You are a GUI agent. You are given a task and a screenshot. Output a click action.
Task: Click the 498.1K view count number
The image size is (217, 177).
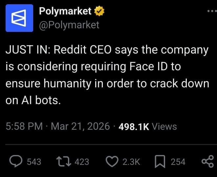(x=133, y=126)
